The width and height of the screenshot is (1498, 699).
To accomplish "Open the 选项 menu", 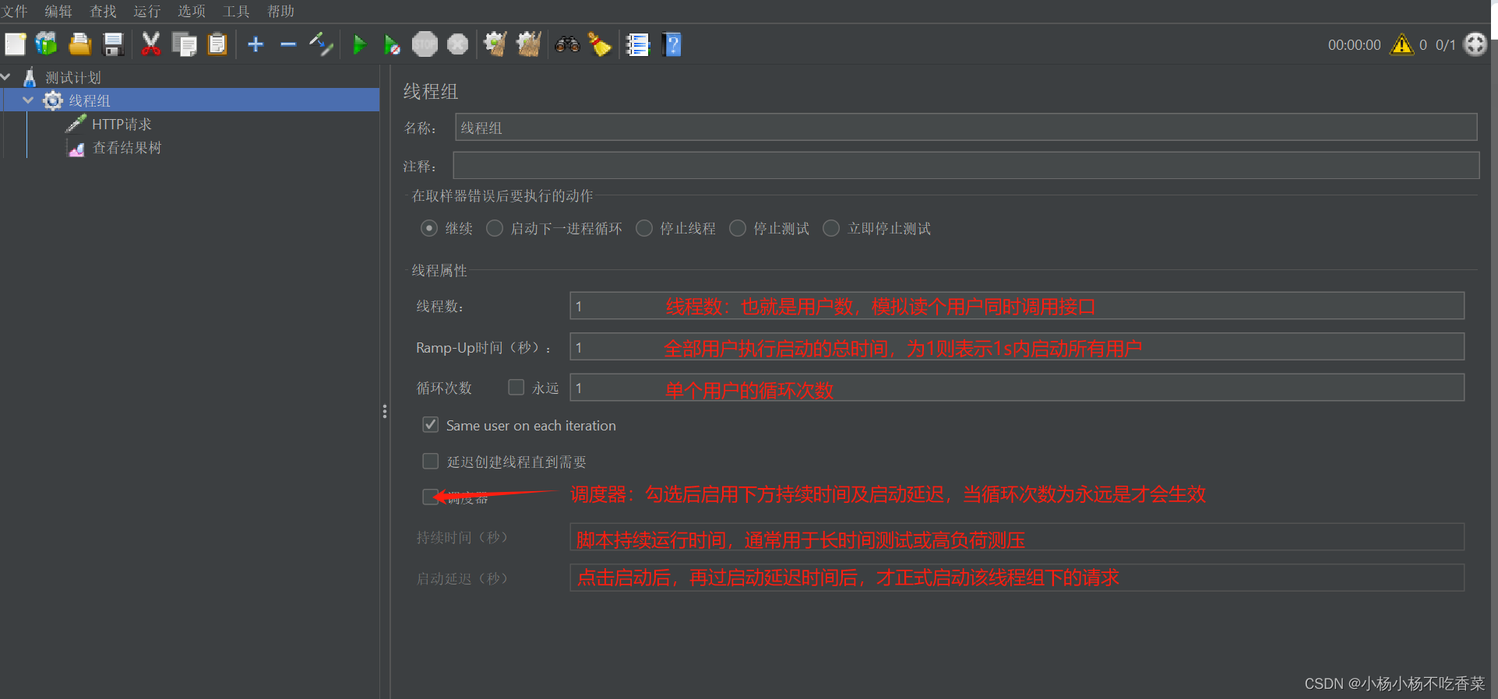I will click(192, 11).
